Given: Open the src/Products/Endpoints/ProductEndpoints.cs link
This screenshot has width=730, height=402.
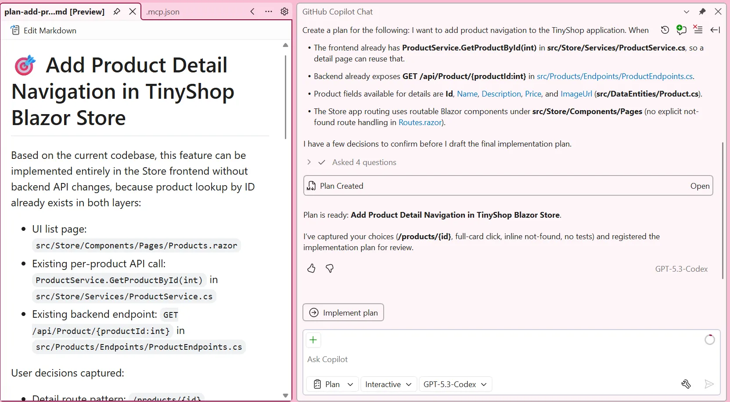Looking at the screenshot, I should pyautogui.click(x=615, y=76).
